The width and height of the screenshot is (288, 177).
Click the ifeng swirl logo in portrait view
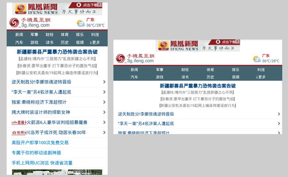(15, 23)
